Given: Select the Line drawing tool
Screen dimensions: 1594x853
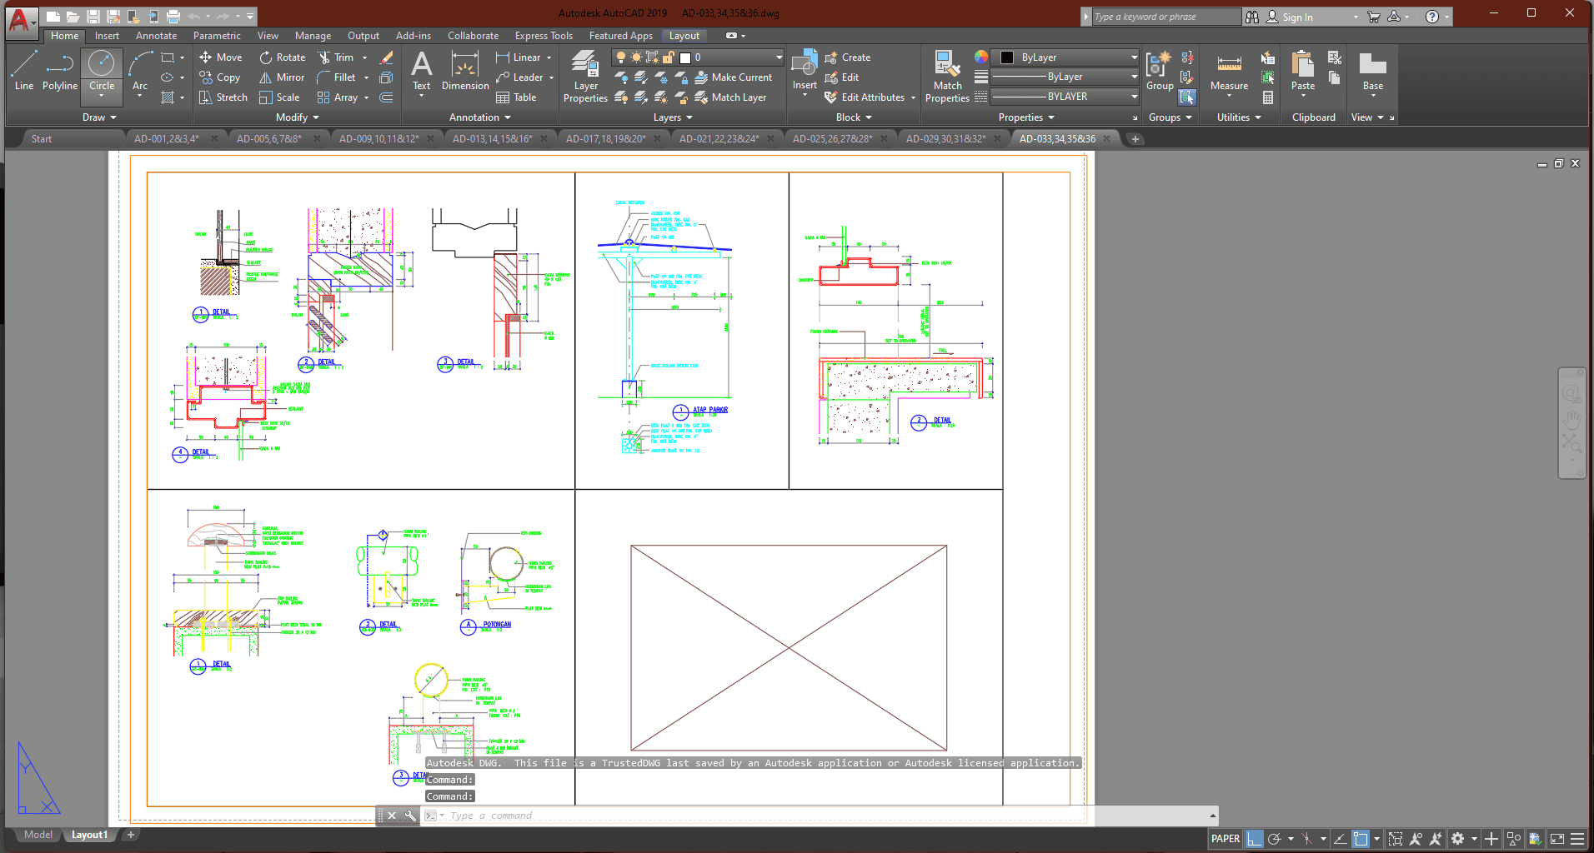Looking at the screenshot, I should [24, 70].
